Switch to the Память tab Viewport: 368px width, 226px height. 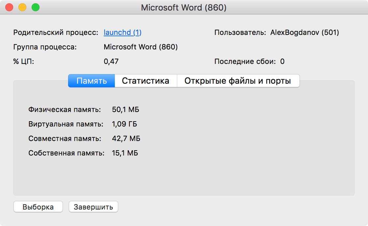point(92,81)
